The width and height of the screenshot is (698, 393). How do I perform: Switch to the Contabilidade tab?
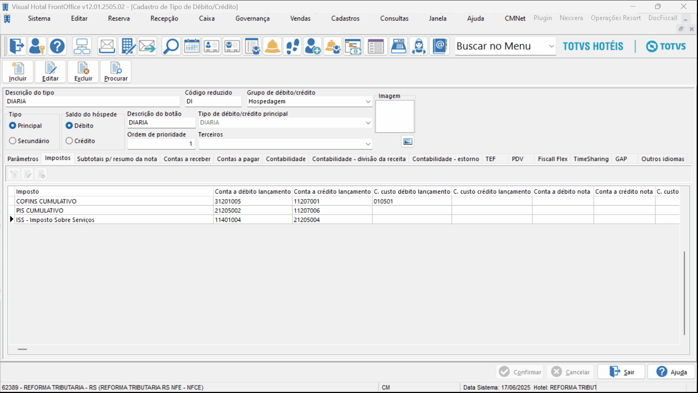click(x=286, y=159)
